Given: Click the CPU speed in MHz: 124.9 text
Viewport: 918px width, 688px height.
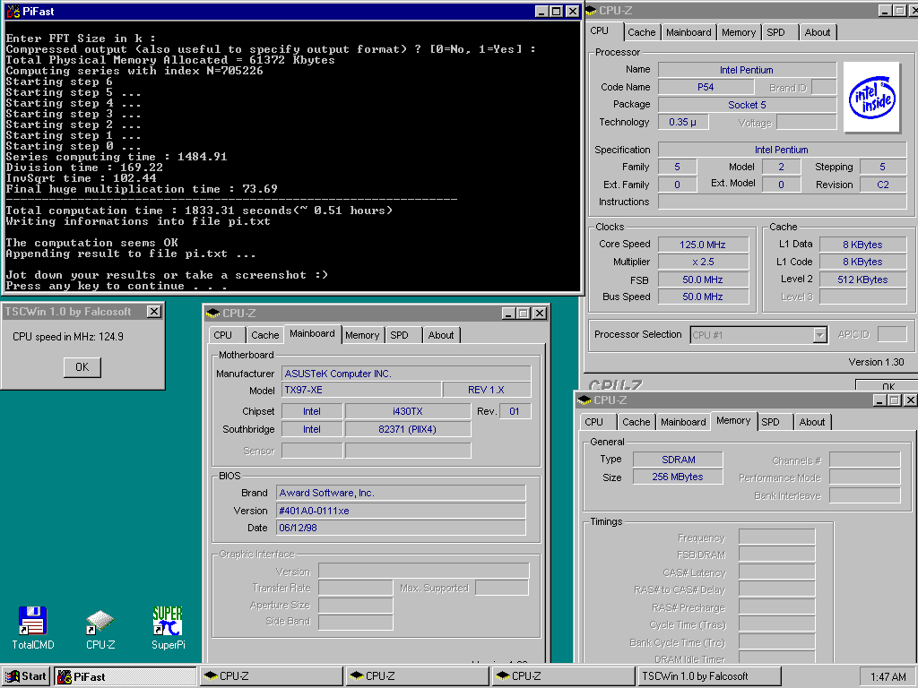Looking at the screenshot, I should click(68, 337).
